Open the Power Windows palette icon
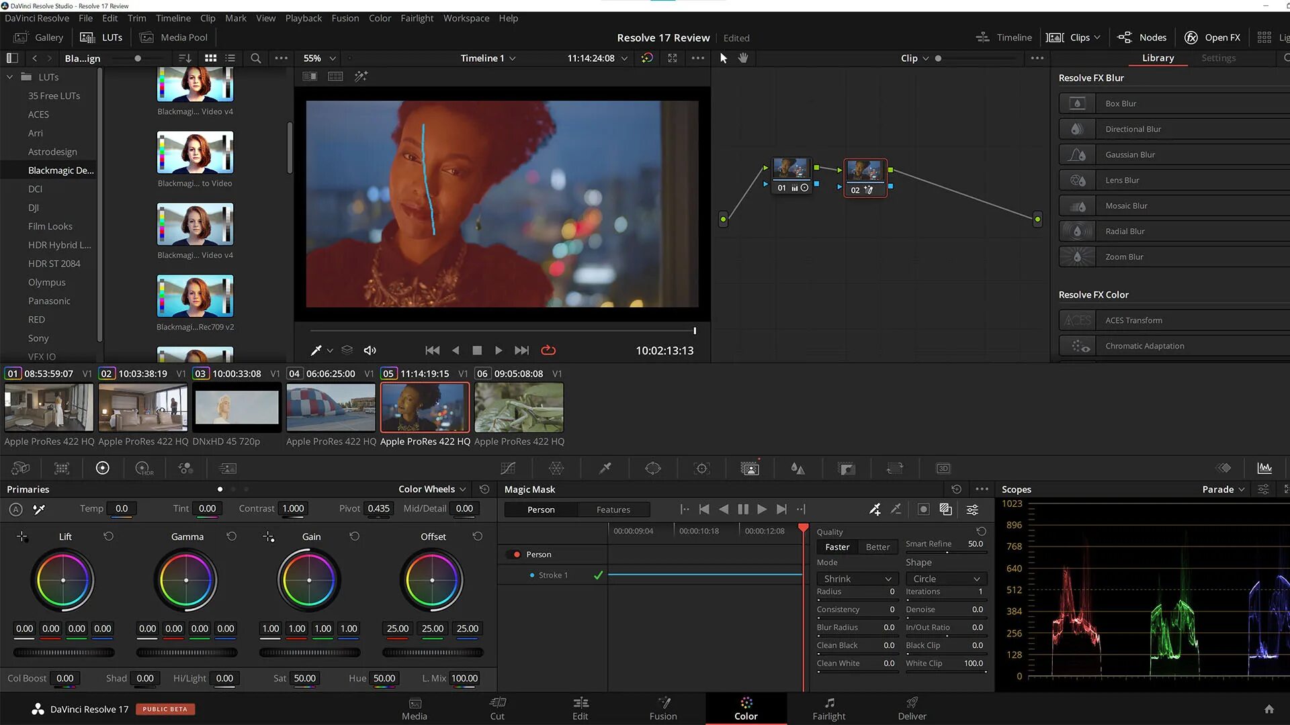The width and height of the screenshot is (1290, 725). click(653, 468)
